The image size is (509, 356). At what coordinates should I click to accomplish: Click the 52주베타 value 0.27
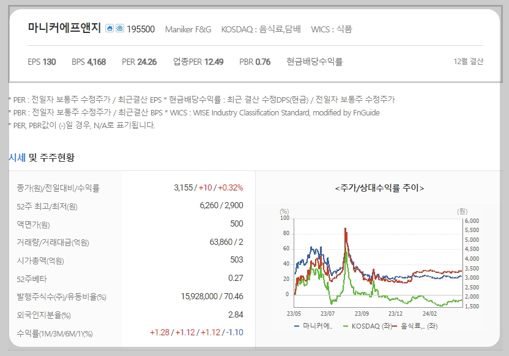click(236, 278)
